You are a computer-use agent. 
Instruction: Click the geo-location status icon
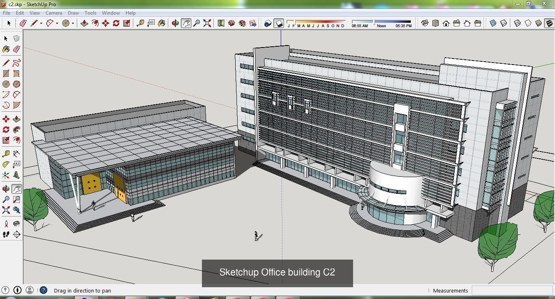coord(5,290)
